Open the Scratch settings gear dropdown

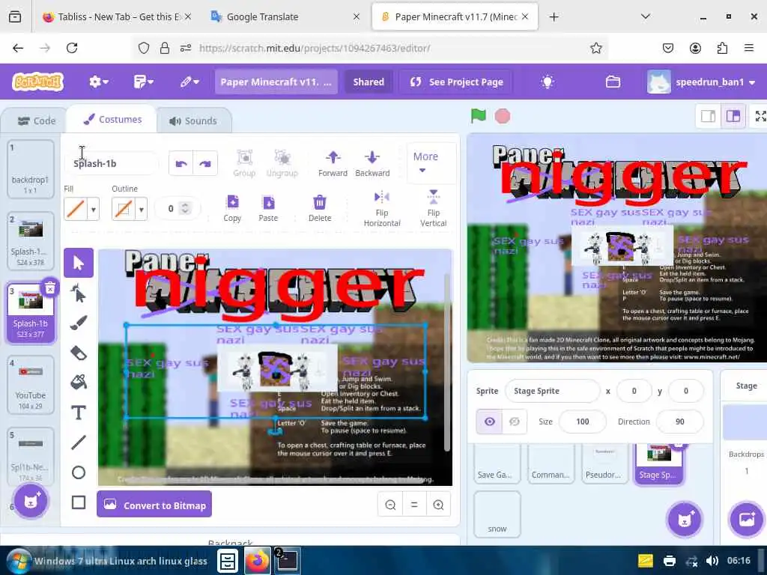tap(98, 82)
